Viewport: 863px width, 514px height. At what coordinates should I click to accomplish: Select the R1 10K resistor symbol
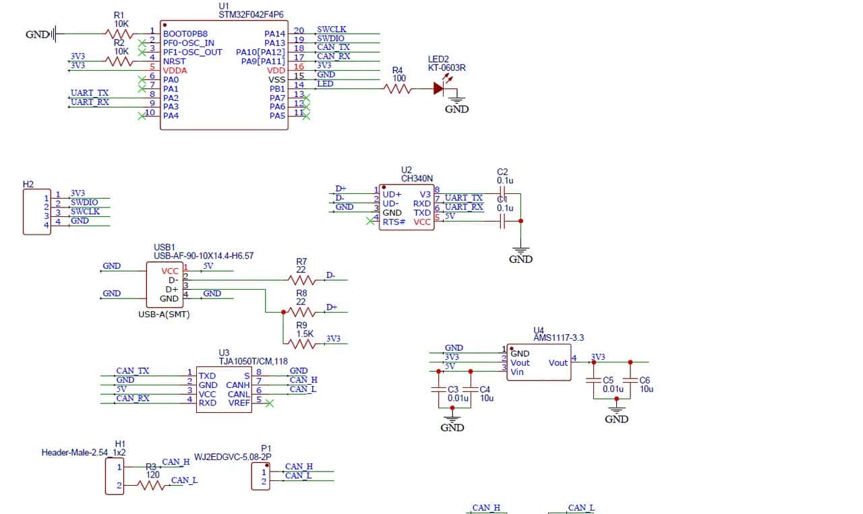click(x=119, y=33)
